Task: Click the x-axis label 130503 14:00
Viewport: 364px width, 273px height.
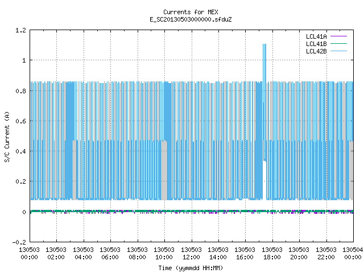Action: coord(218,254)
